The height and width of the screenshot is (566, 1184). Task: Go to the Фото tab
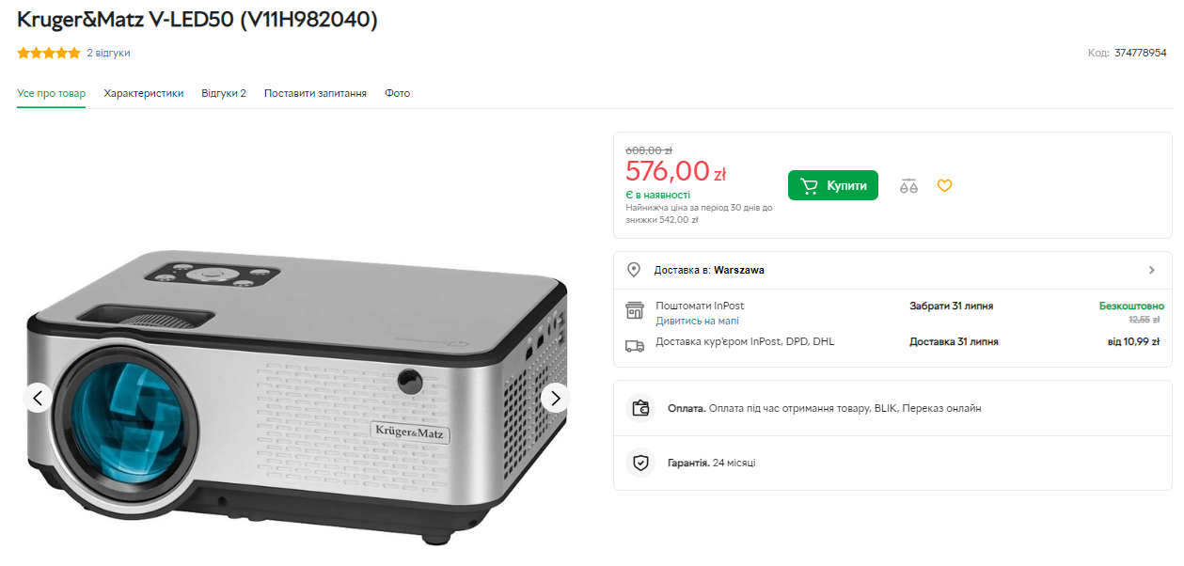[x=397, y=94]
